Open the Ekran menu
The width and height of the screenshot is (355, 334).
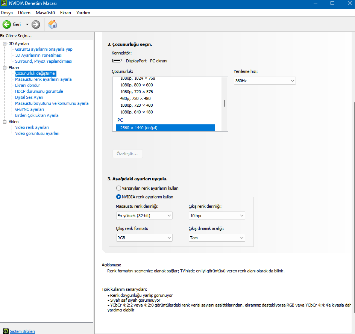point(65,13)
